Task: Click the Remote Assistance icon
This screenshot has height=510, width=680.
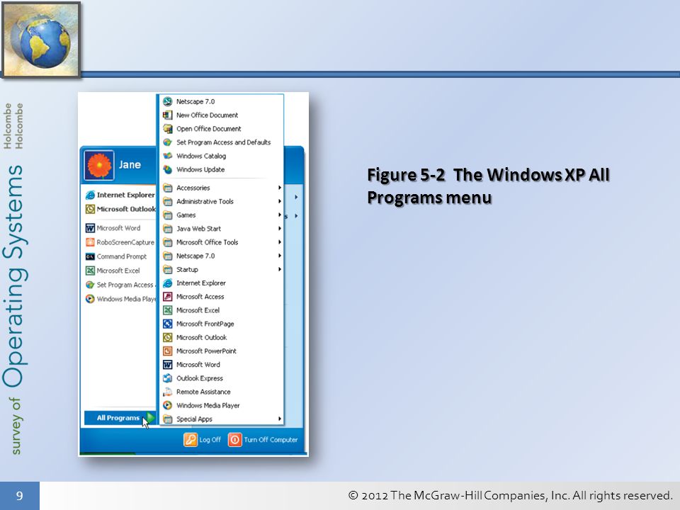Action: [167, 392]
